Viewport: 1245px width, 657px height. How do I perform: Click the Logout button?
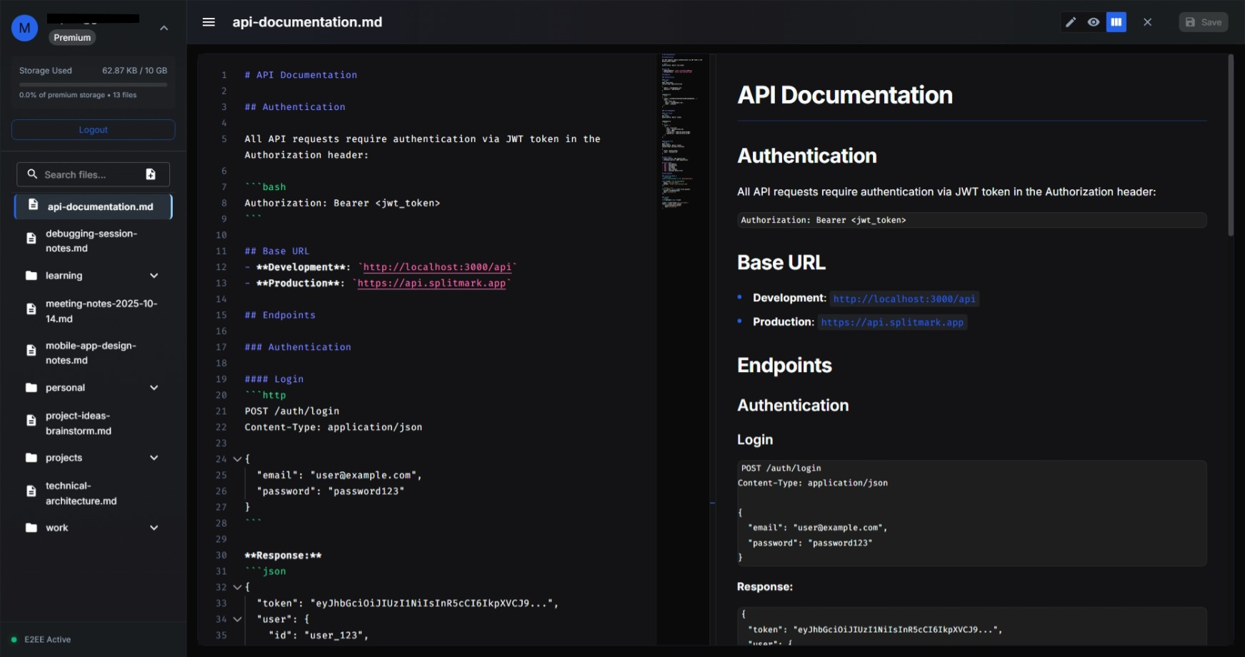pyautogui.click(x=93, y=130)
